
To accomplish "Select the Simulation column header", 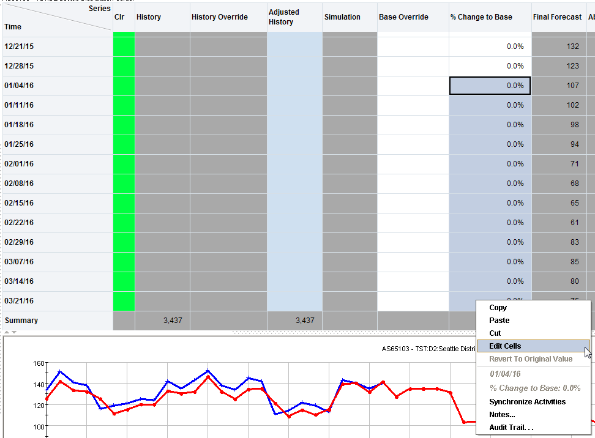I will [350, 17].
